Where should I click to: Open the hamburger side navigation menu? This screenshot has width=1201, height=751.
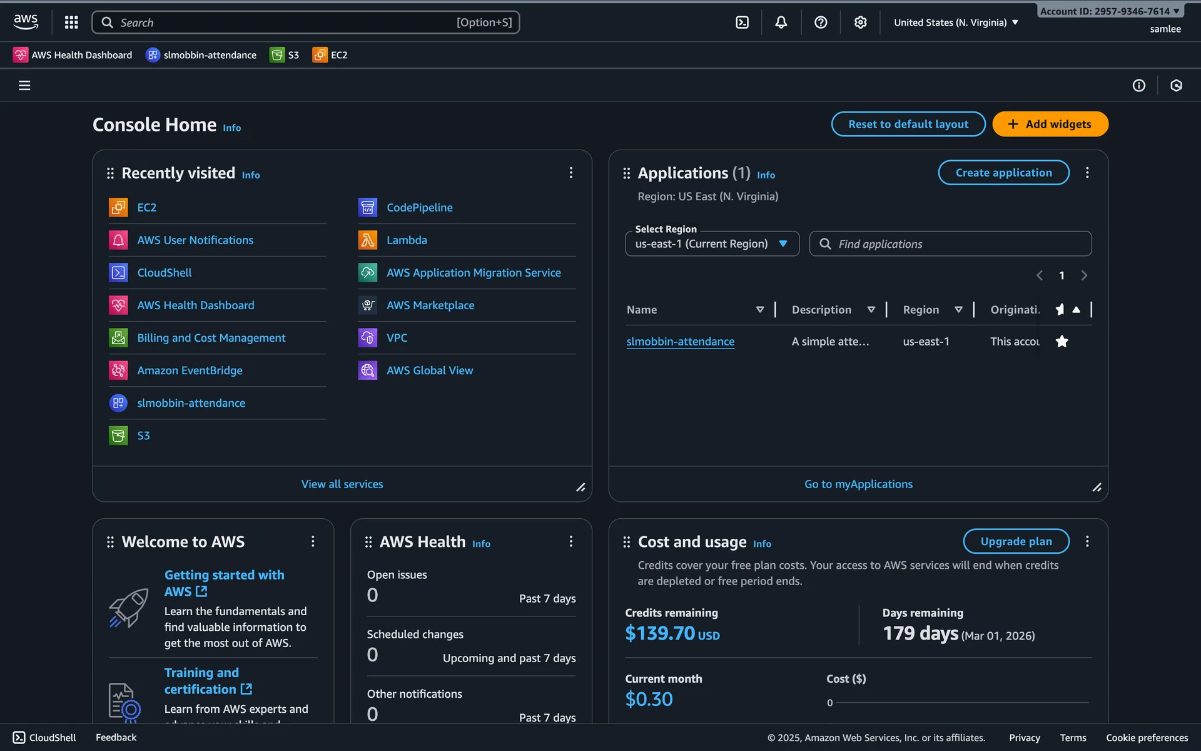(24, 85)
